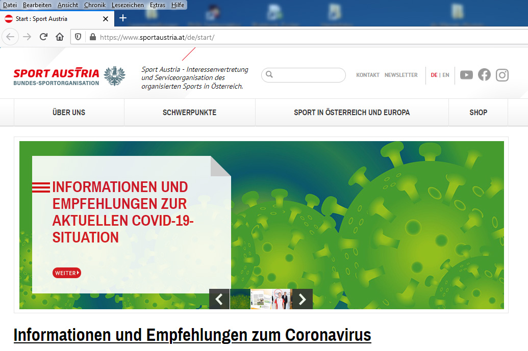Open Sport Austria Instagram profile
Viewport: 528px width, 351px height.
[502, 75]
